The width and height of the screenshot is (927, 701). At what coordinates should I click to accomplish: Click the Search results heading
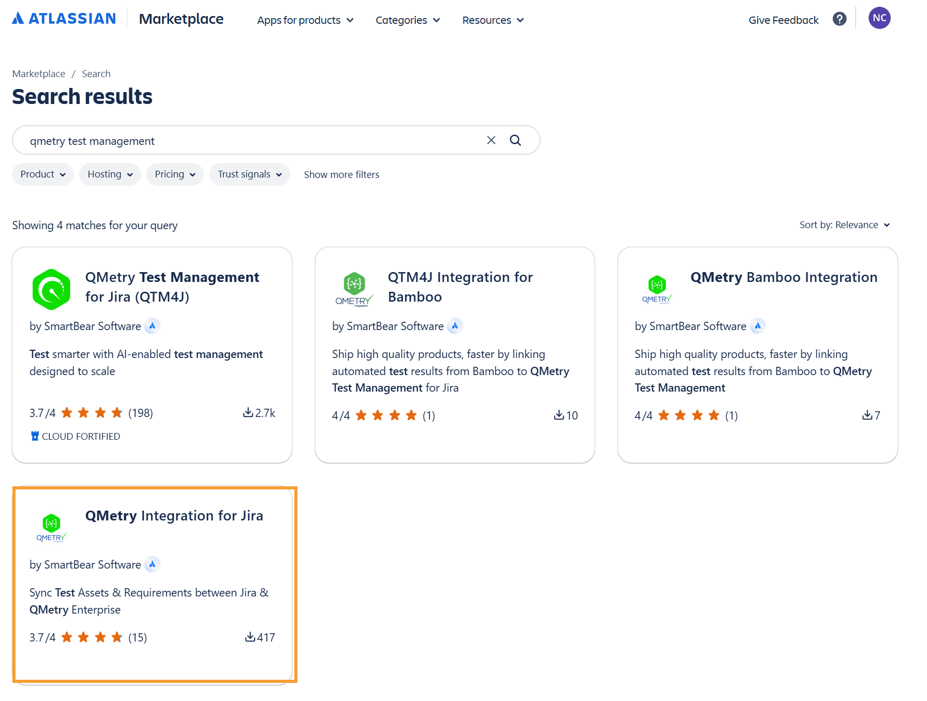(x=82, y=97)
